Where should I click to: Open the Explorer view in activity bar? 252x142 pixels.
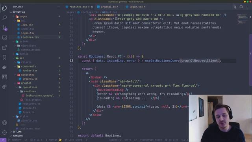pos(4,8)
